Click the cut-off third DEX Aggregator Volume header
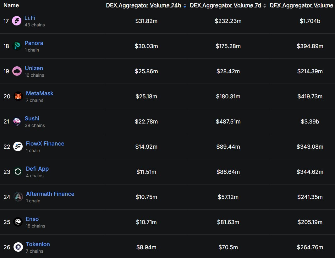Screen dimensions: 335x258 tap(302, 6)
